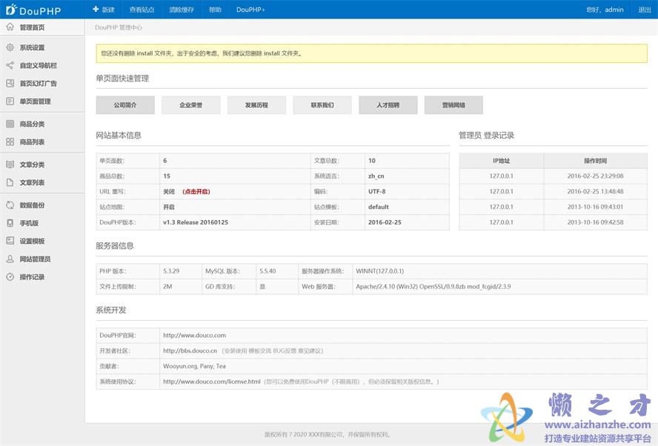Select 清除缓存 in top bar

coord(181,10)
